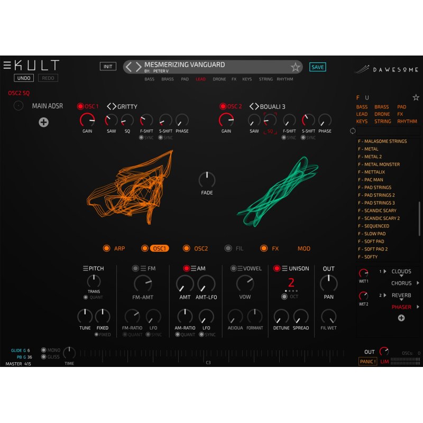Toggle OSC 1 power button
Screen dimensions: 423x423
80,106
